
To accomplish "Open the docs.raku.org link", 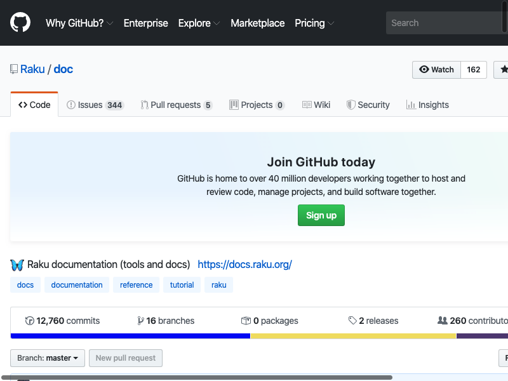I will [x=244, y=265].
